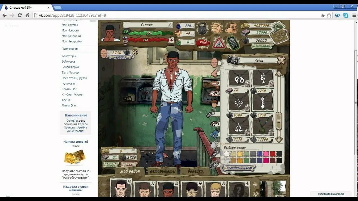Open the kettlebell training icon
This screenshot has height=201, width=358.
pyautogui.click(x=202, y=28)
